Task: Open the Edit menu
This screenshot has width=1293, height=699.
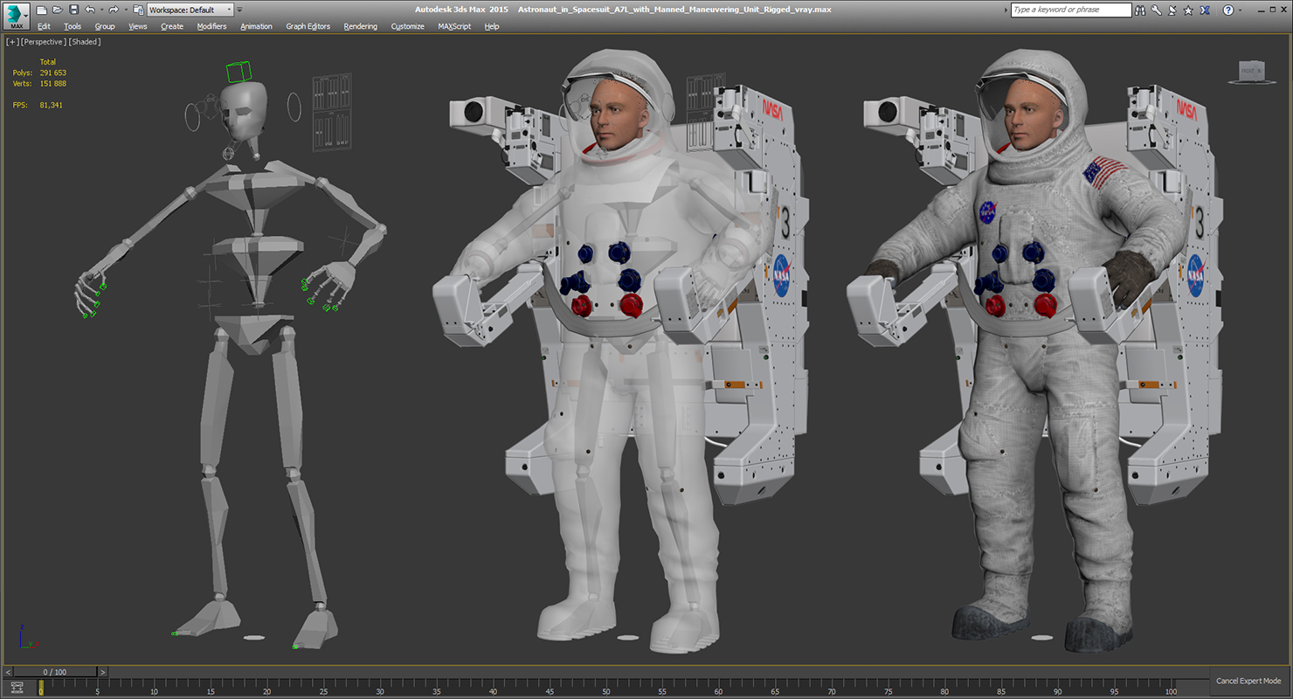Action: (x=44, y=26)
